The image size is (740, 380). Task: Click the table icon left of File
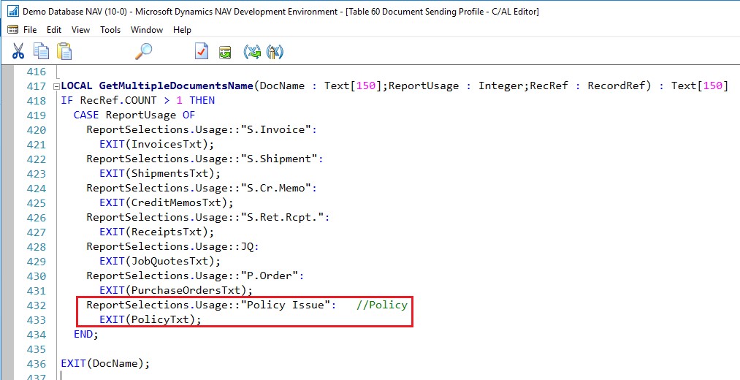click(12, 30)
